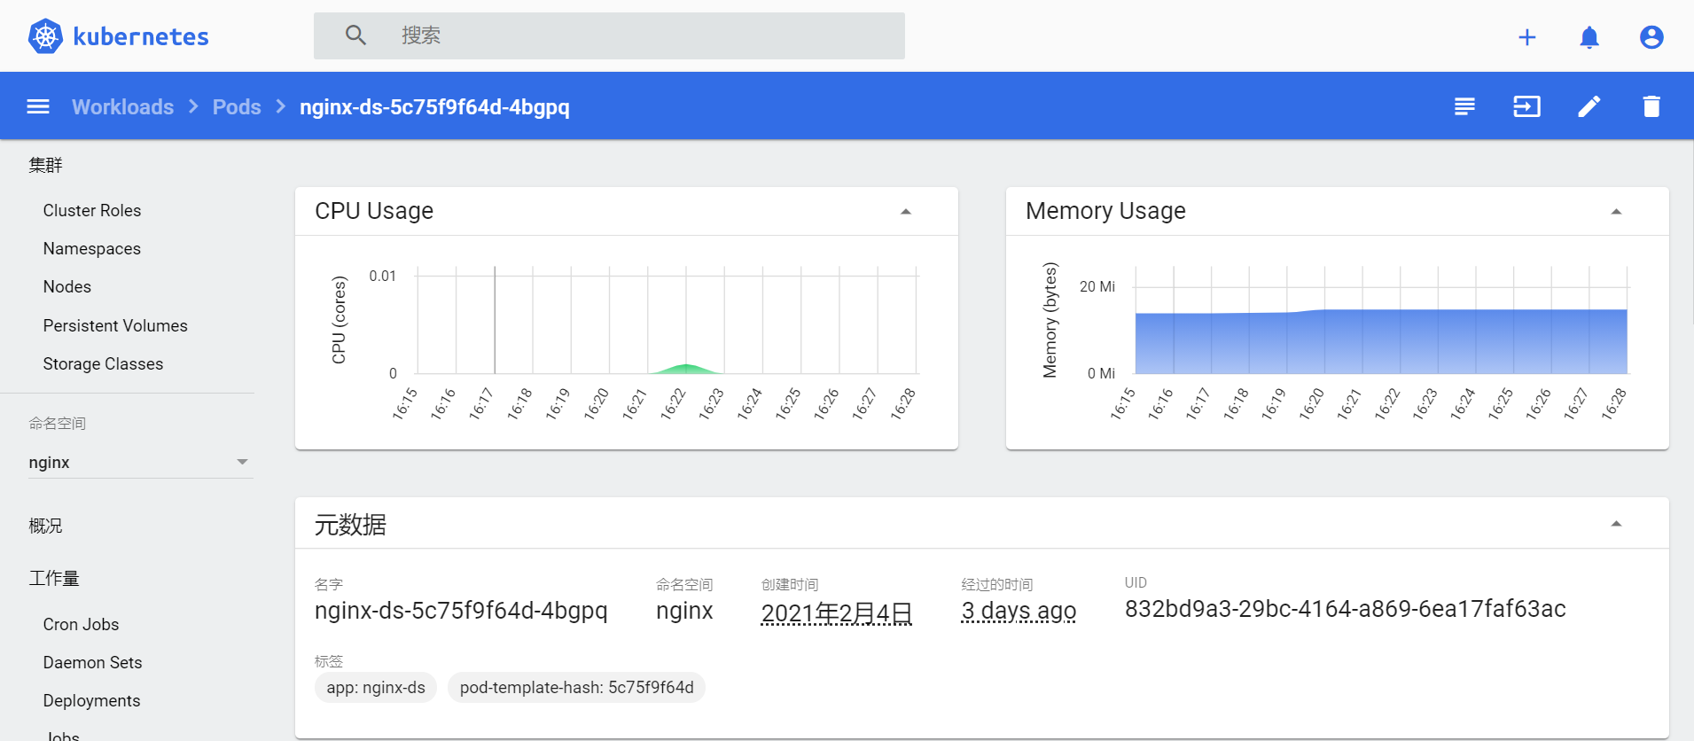The height and width of the screenshot is (741, 1694).
Task: Edit the pod with pencil icon
Action: click(x=1589, y=106)
